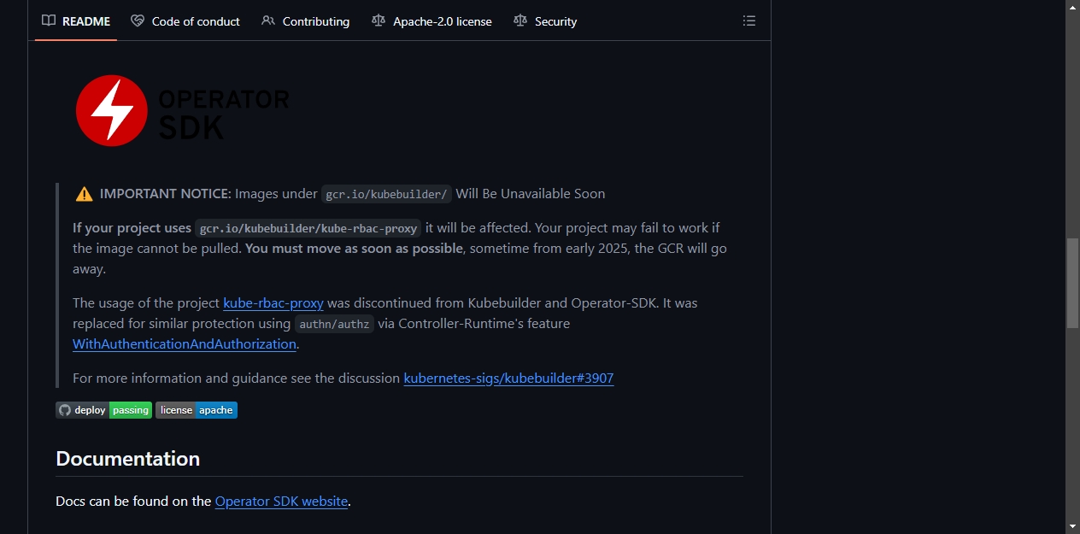Visit the Operator SDK website link
1080x534 pixels.
[x=281, y=501]
